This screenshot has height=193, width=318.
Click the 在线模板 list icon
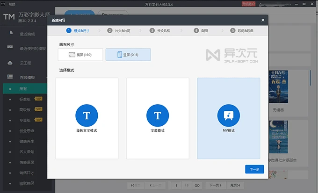[x=10, y=77]
